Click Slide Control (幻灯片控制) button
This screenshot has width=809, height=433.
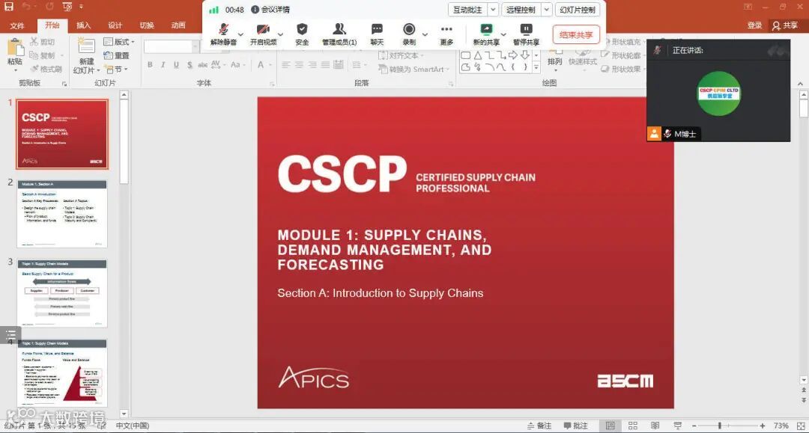(x=578, y=9)
